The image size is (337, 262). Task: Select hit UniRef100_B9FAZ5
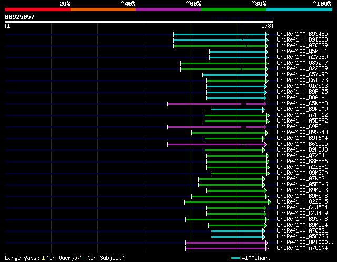tap(302, 92)
